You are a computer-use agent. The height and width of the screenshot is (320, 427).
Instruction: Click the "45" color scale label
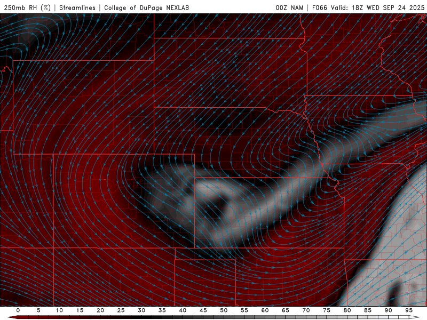(x=203, y=310)
